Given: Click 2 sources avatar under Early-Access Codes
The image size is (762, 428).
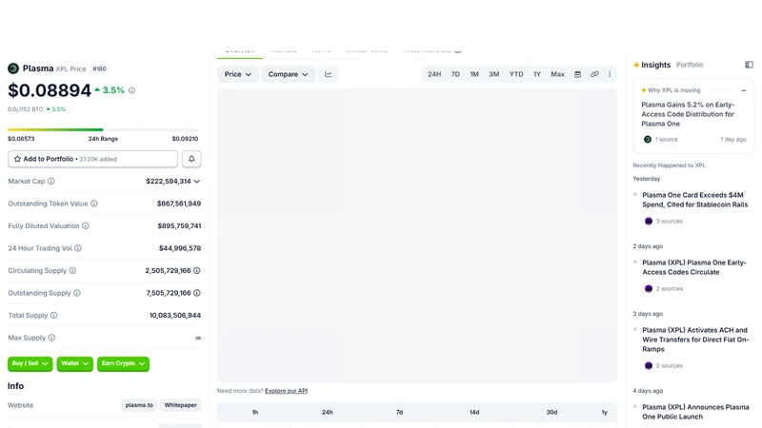Looking at the screenshot, I should 649,288.
